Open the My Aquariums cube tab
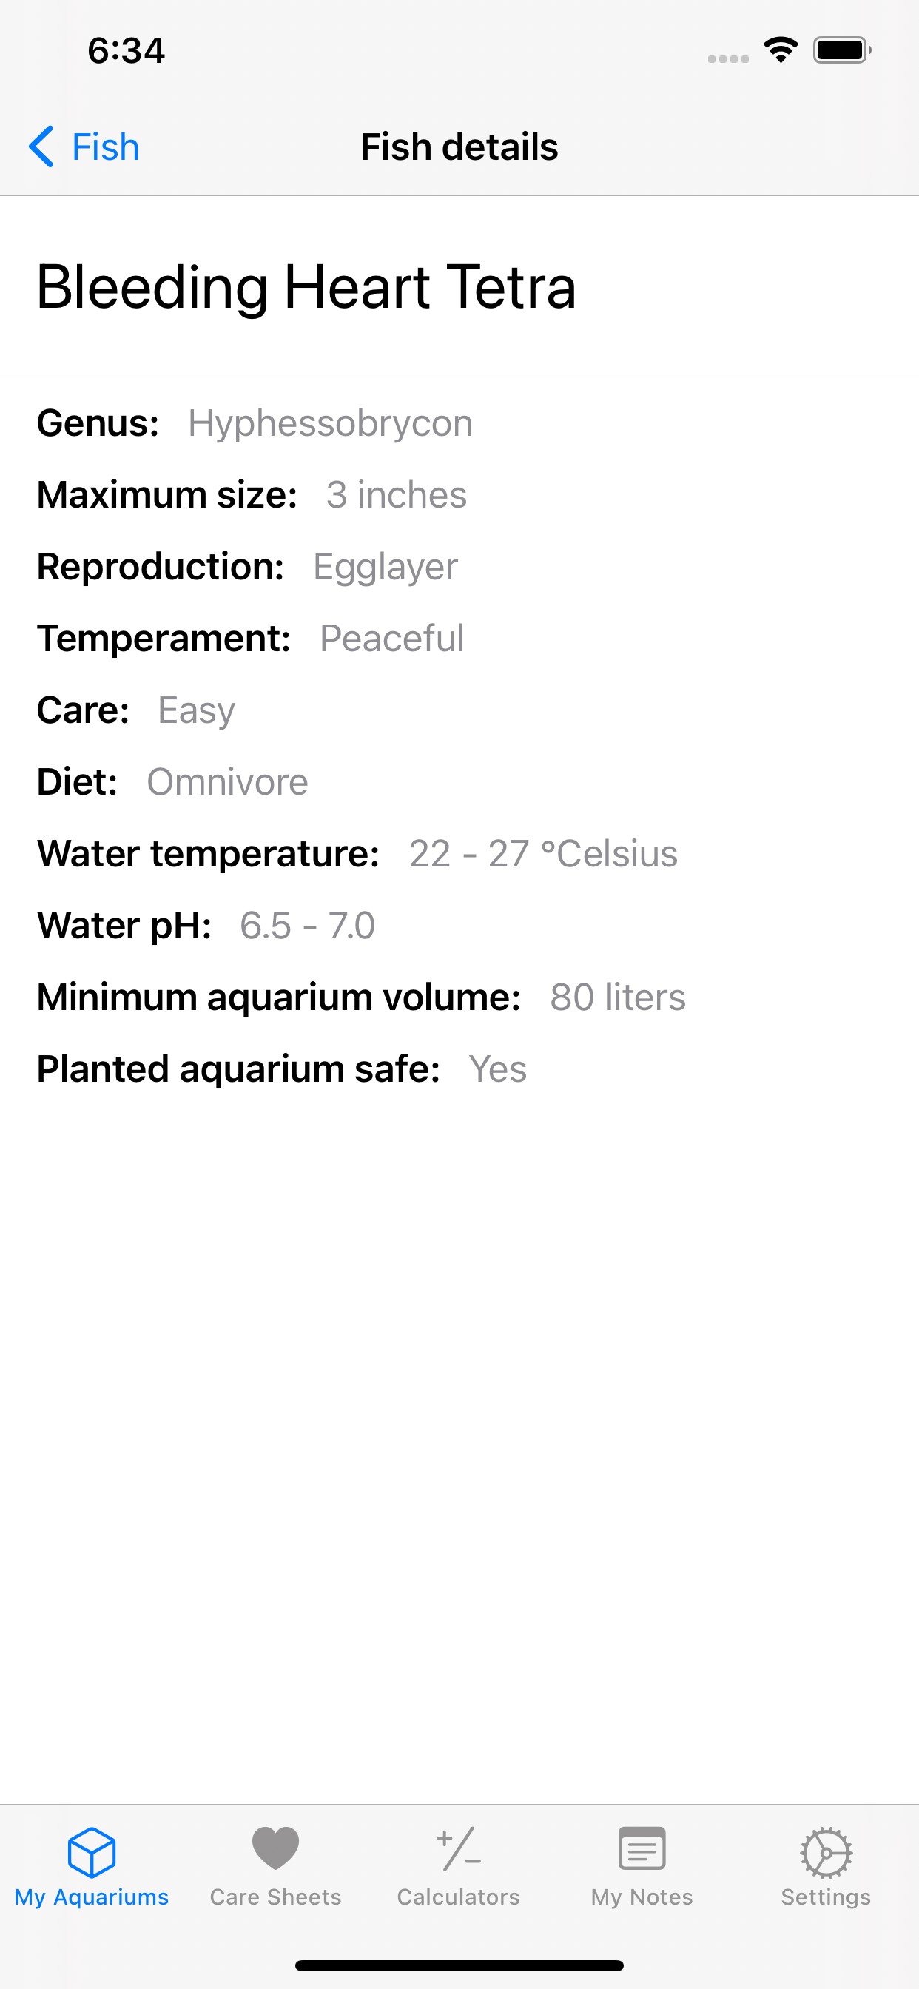919x1989 pixels. (92, 1865)
